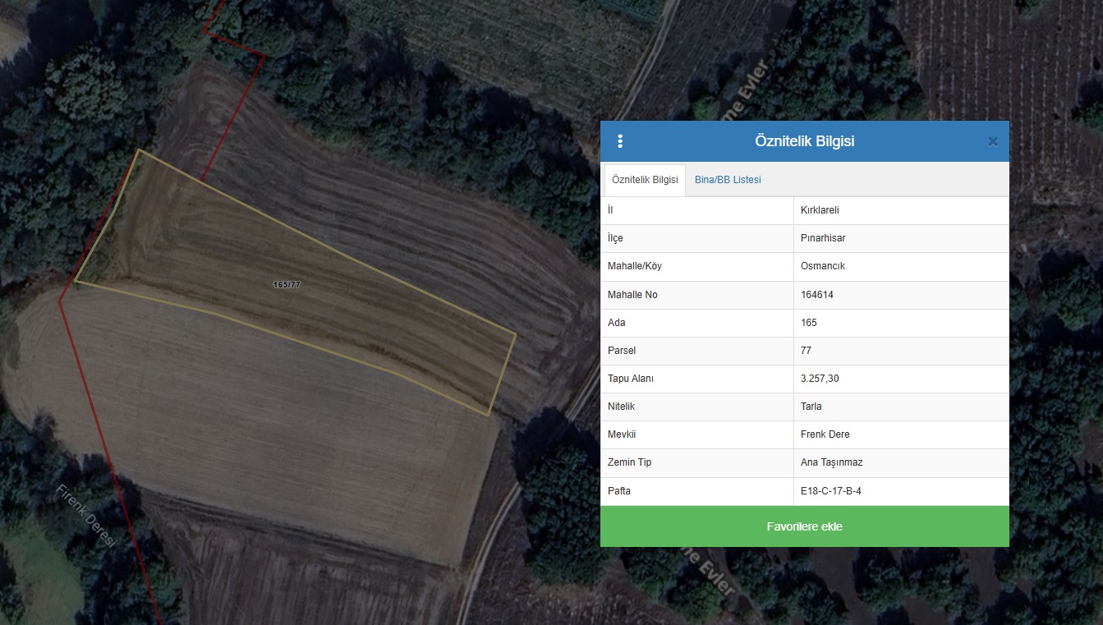This screenshot has width=1103, height=625.
Task: Click the Ada row value 165
Action: click(809, 323)
